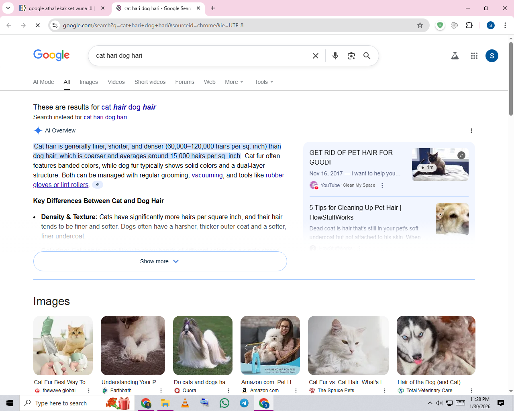Open the Google apps grid
The image size is (514, 411).
[474, 56]
